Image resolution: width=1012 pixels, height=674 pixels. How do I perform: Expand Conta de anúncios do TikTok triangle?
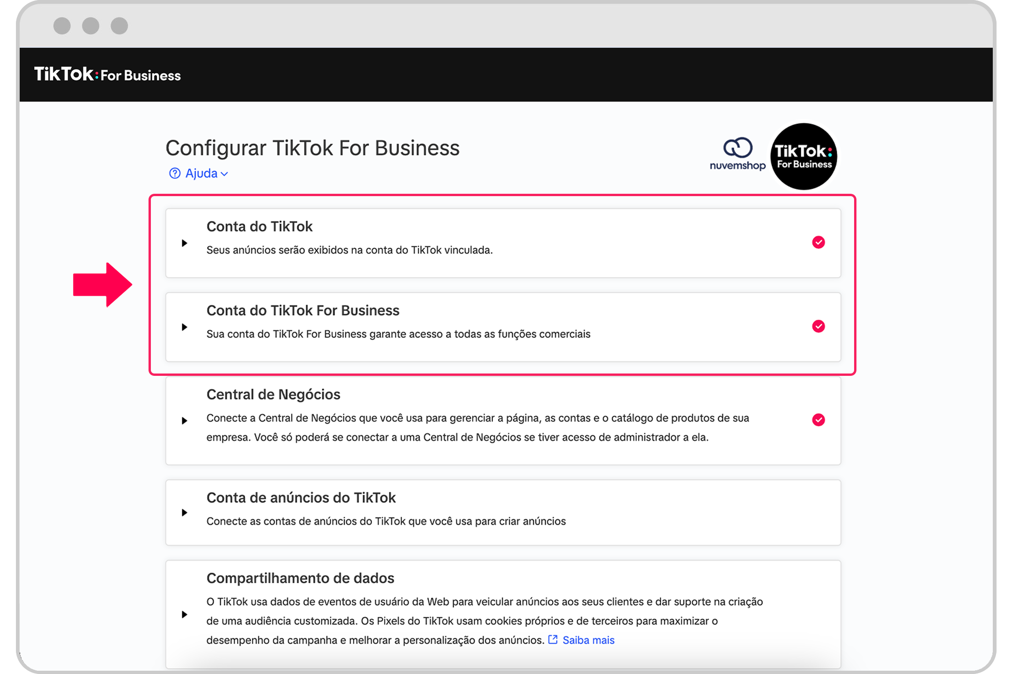coord(185,513)
